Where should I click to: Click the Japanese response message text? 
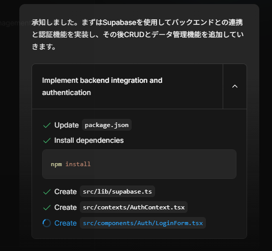tap(138, 35)
